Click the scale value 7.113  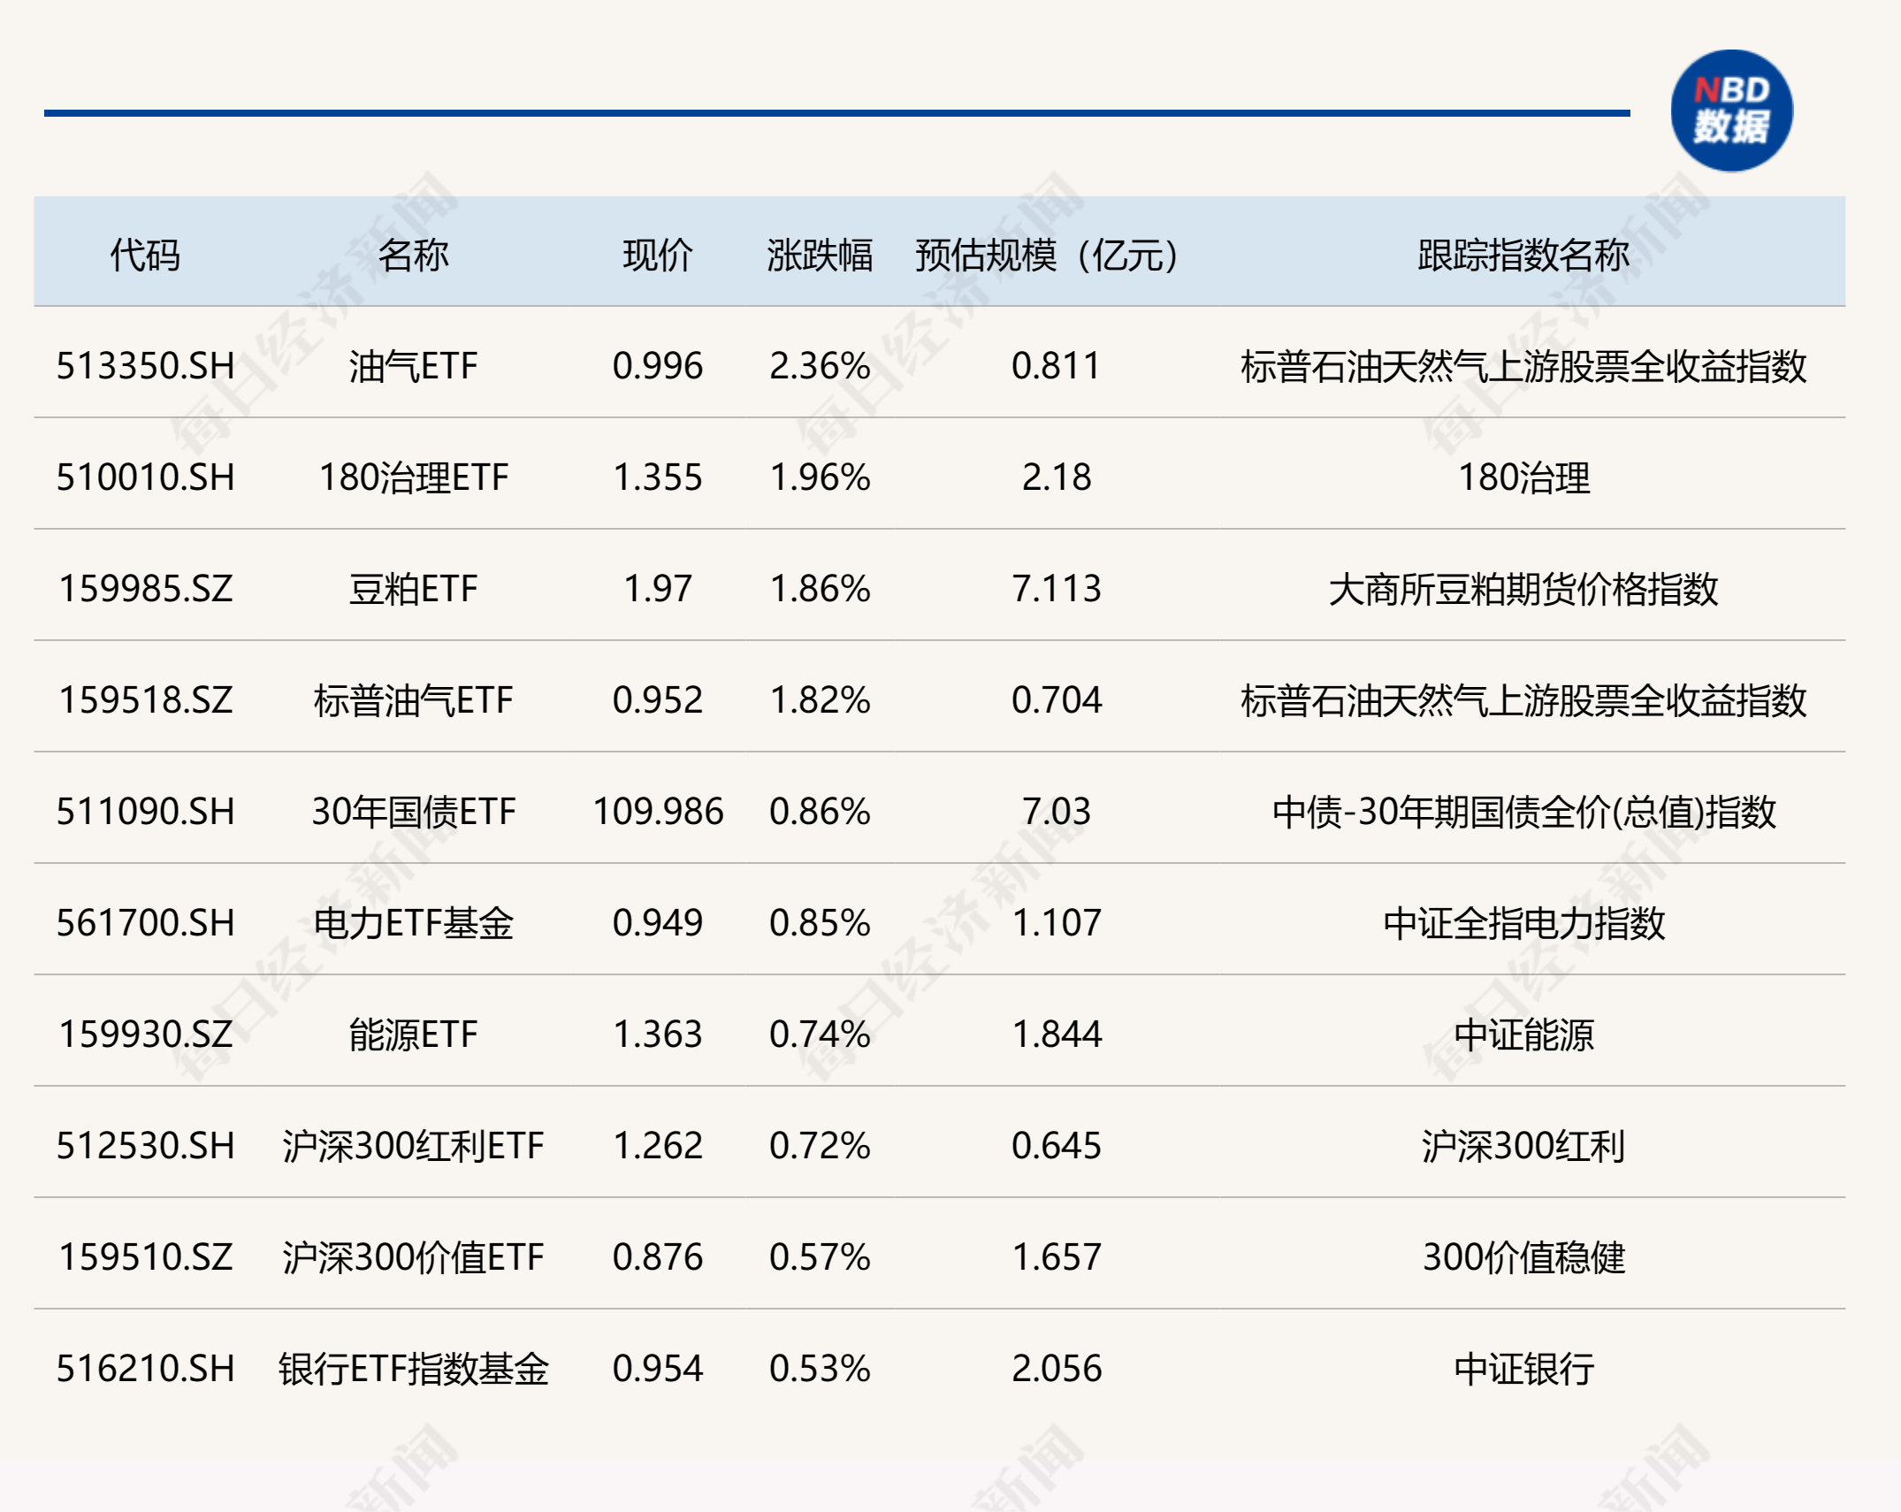[1057, 589]
